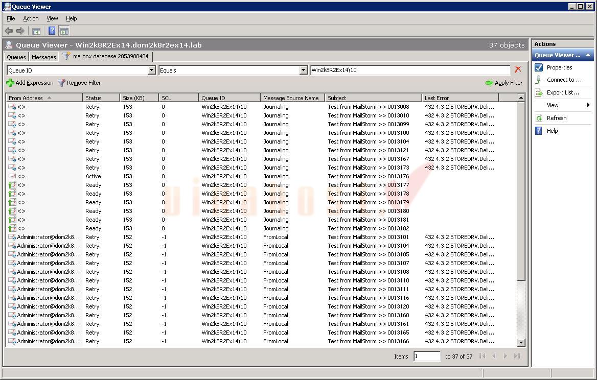Screen dimensions: 597x380
Task: Sort by Last Error column header
Action: coord(460,98)
